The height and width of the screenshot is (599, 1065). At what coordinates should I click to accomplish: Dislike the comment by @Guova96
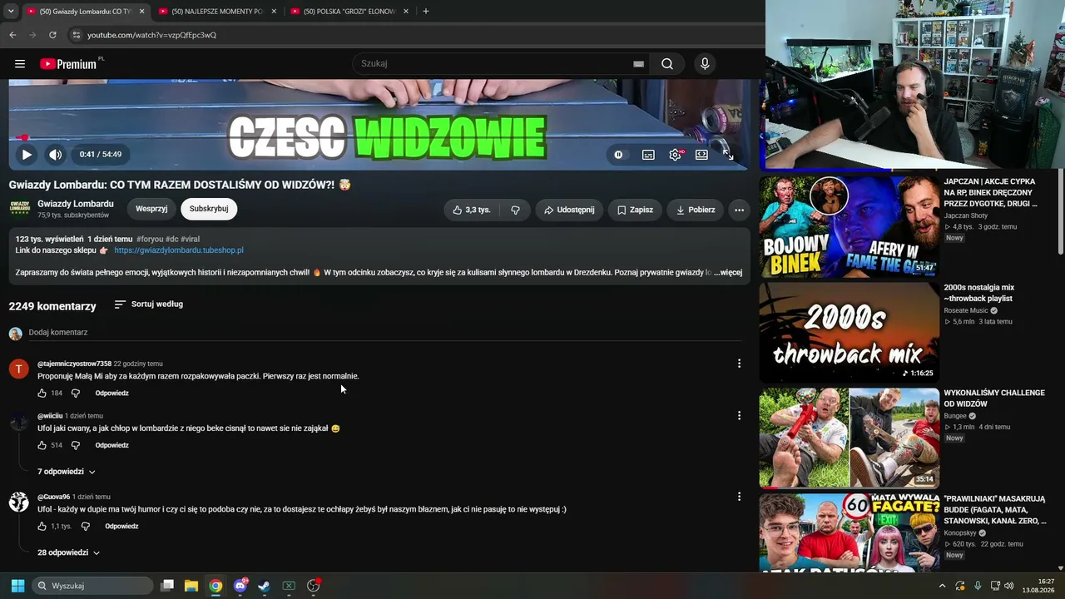click(85, 526)
